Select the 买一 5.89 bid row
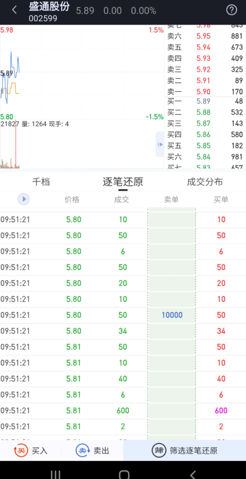This screenshot has width=246, height=479. point(205,101)
